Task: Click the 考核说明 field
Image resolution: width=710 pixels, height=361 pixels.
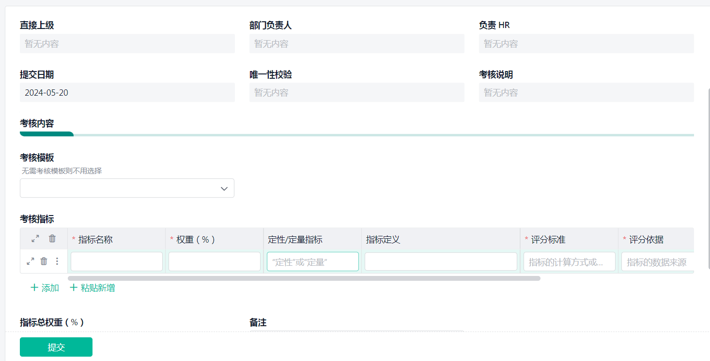Action: (587, 92)
